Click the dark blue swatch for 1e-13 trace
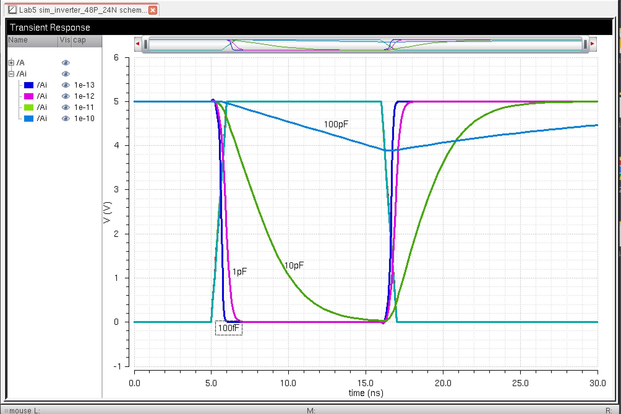The height and width of the screenshot is (414, 621). tap(29, 85)
